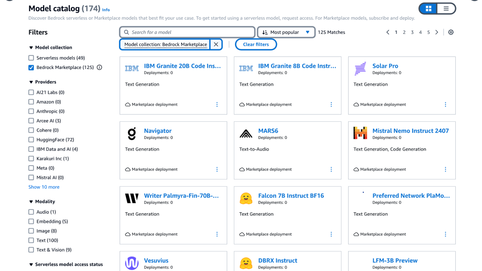Open actions menu for Preferred Network PlaMo card
The width and height of the screenshot is (482, 271).
446,234
